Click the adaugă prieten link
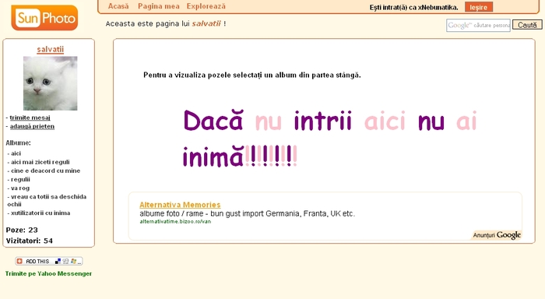Viewport: 545px width, 299px height. (x=32, y=126)
